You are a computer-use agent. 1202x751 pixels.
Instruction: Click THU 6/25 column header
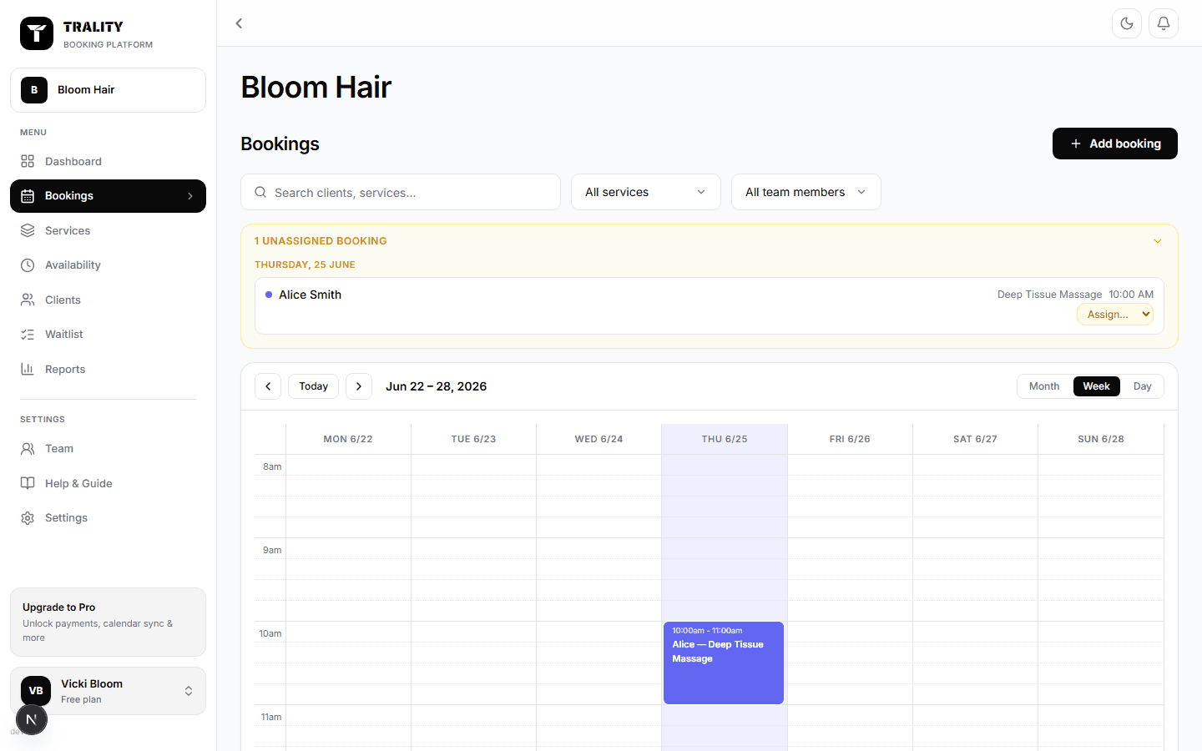tap(725, 439)
